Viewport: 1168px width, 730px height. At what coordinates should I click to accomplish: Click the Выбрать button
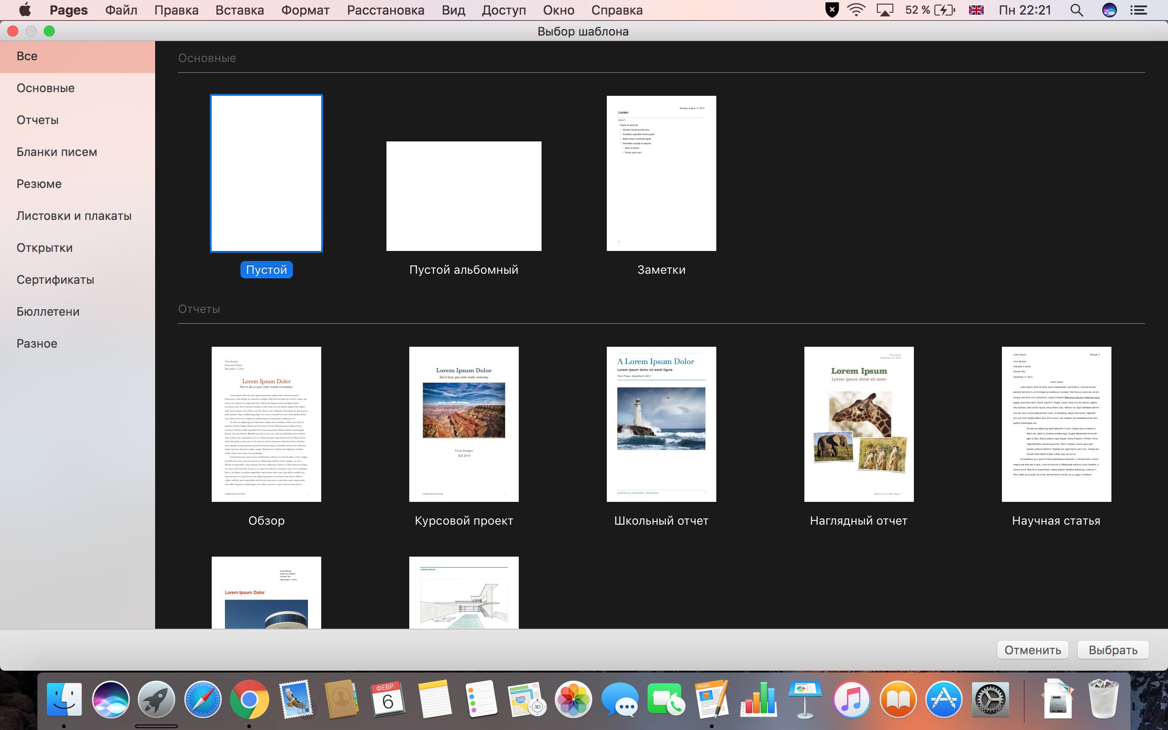pyautogui.click(x=1112, y=650)
